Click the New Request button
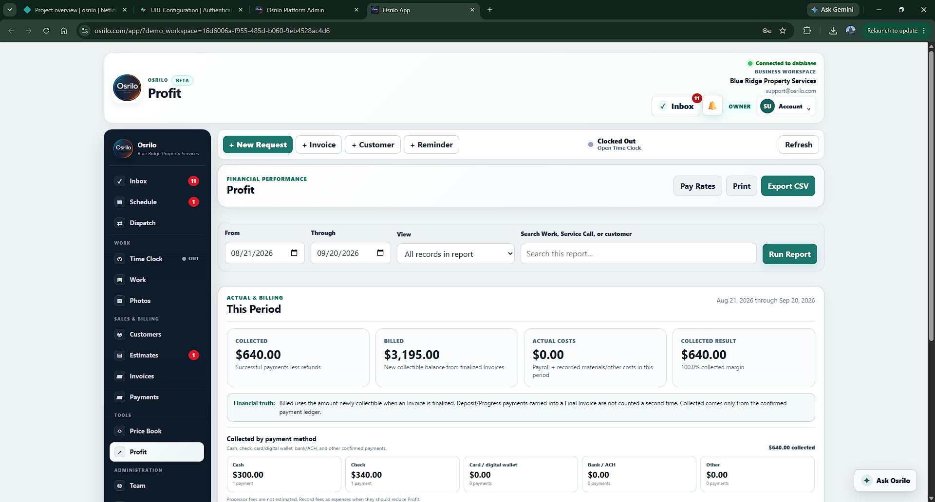 click(x=258, y=144)
